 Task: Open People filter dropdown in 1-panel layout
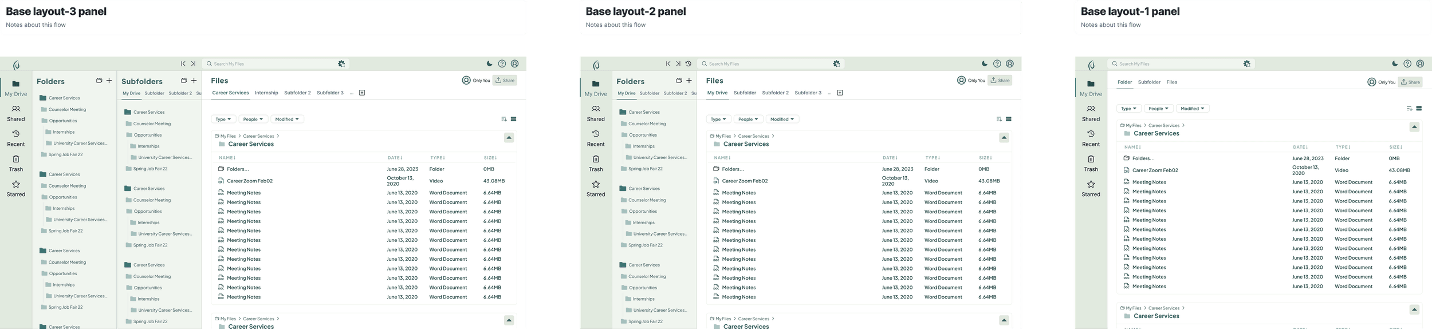(1159, 108)
